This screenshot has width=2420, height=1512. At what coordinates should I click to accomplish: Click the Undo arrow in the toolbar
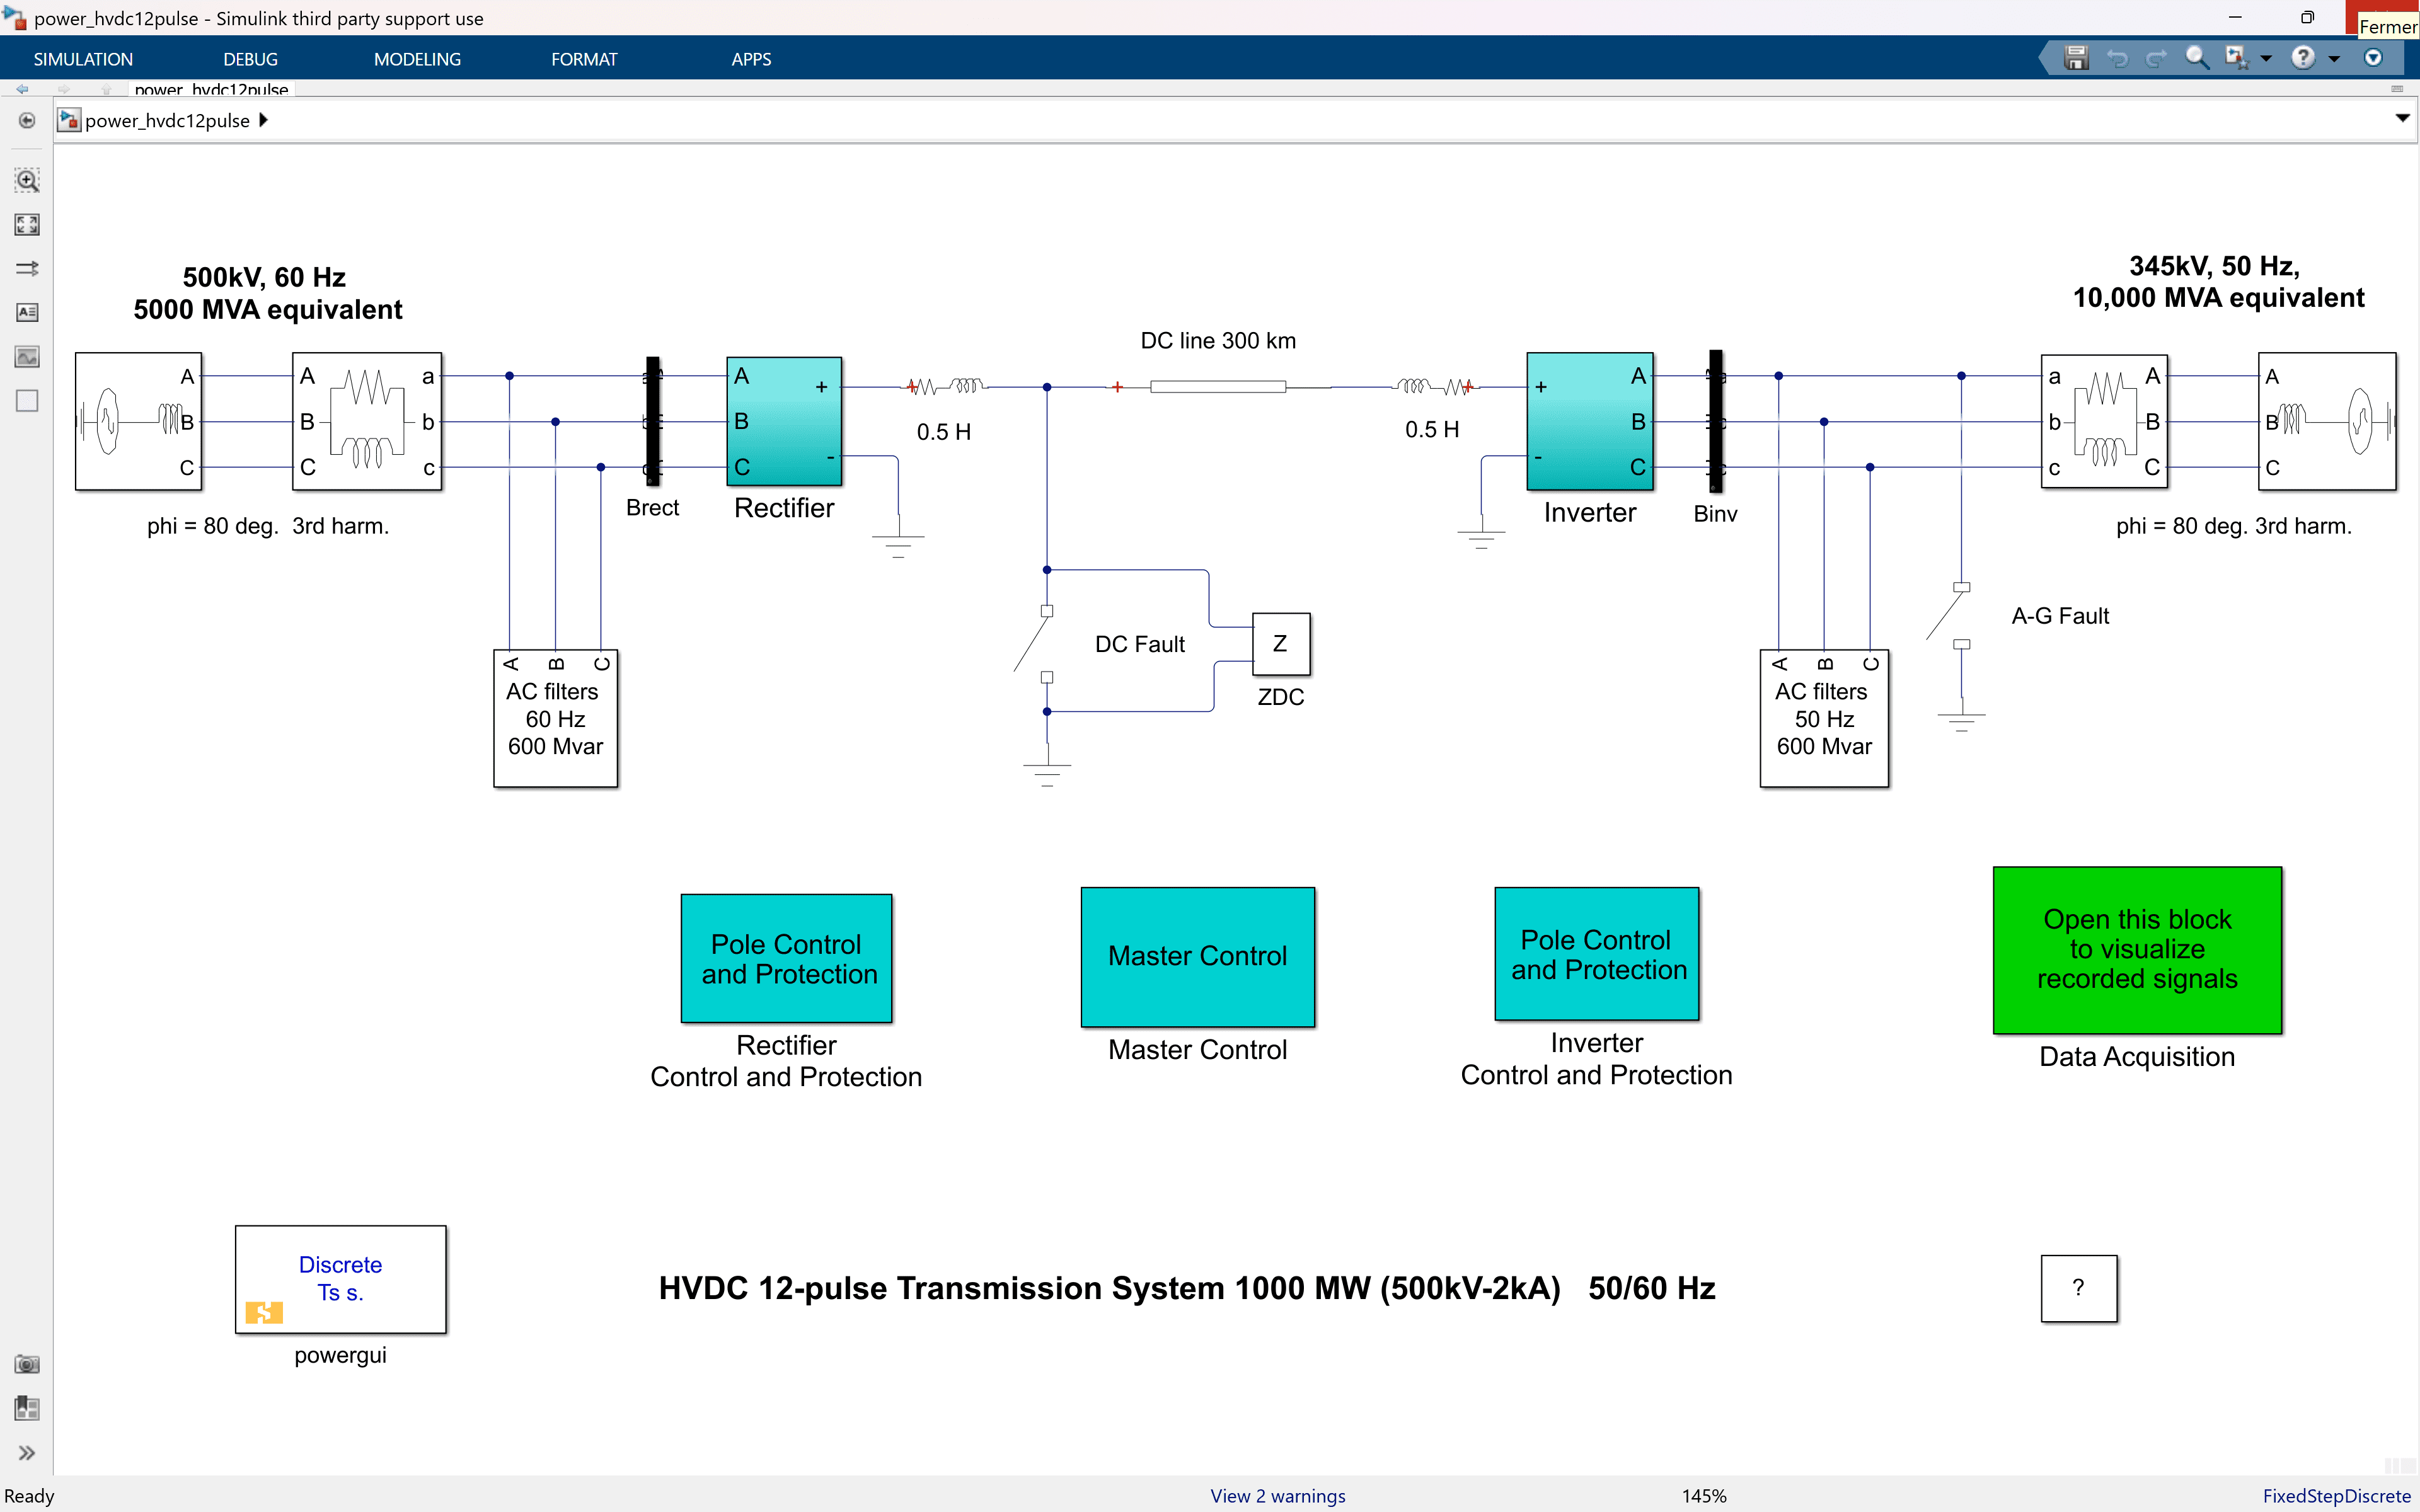(x=2119, y=58)
